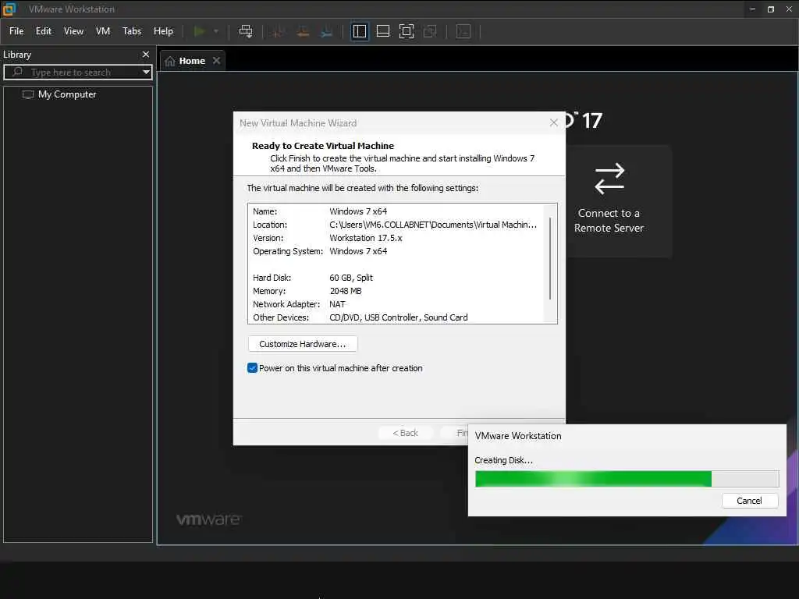Click the Home tab house icon
Image resolution: width=799 pixels, height=599 pixels.
tap(170, 61)
